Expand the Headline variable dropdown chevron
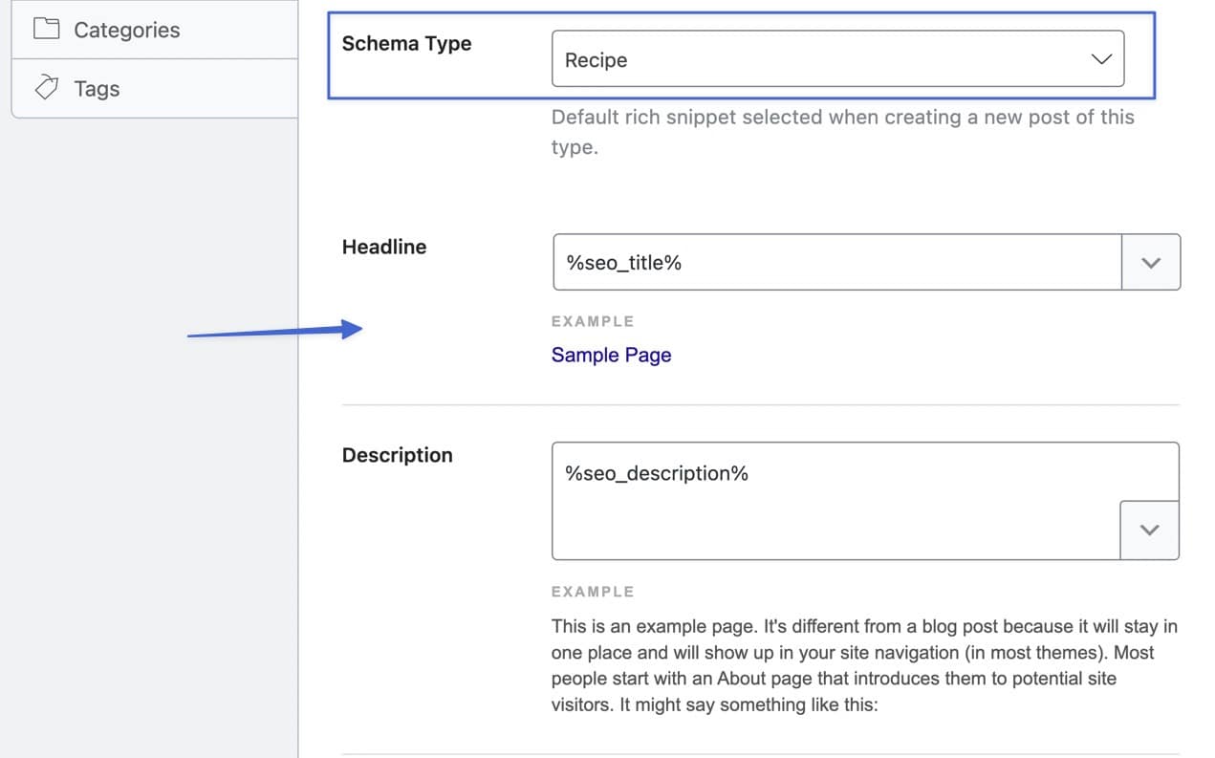 (x=1151, y=263)
